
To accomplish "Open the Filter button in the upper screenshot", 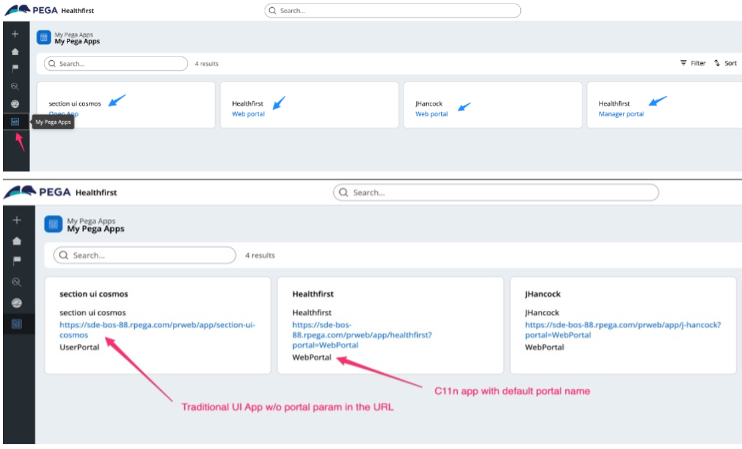I will [693, 63].
